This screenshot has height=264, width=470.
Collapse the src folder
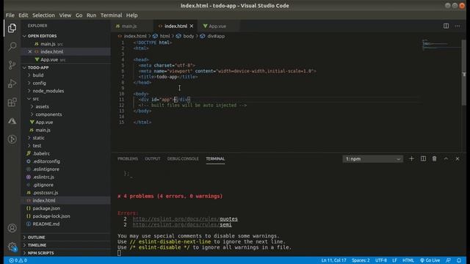coord(36,98)
